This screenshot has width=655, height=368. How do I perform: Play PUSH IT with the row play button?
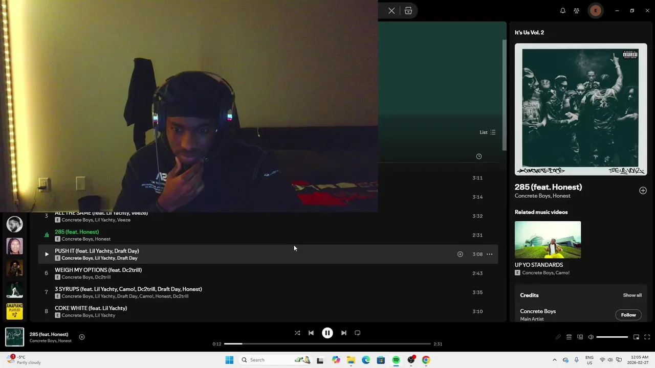(x=47, y=254)
